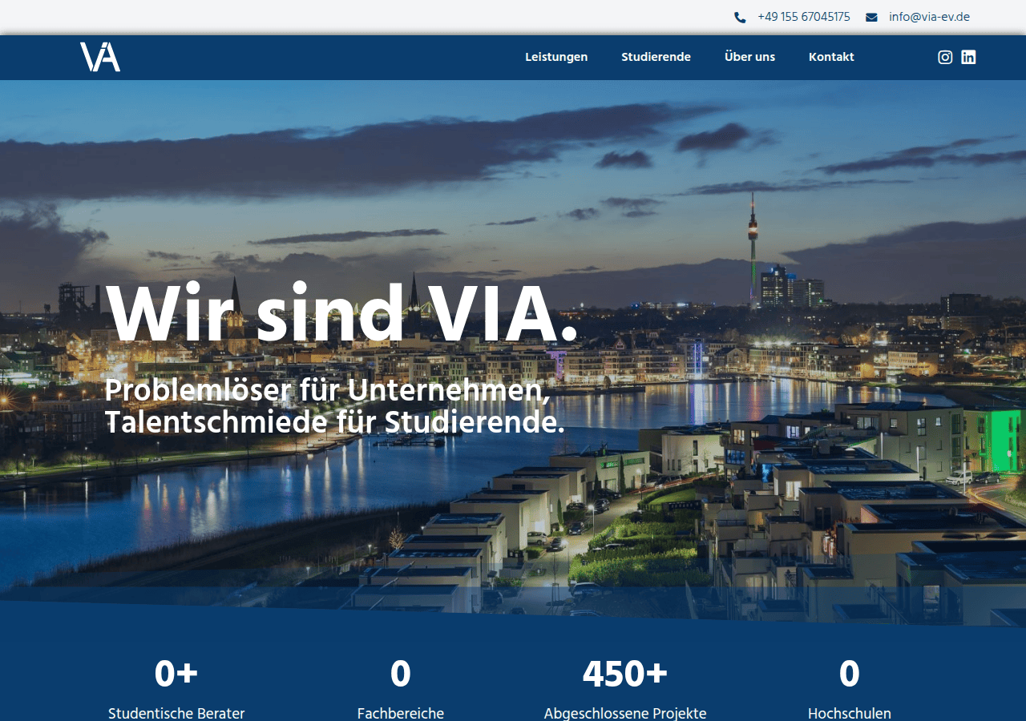The width and height of the screenshot is (1026, 721).
Task: Click the envelope email icon
Action: pyautogui.click(x=871, y=17)
